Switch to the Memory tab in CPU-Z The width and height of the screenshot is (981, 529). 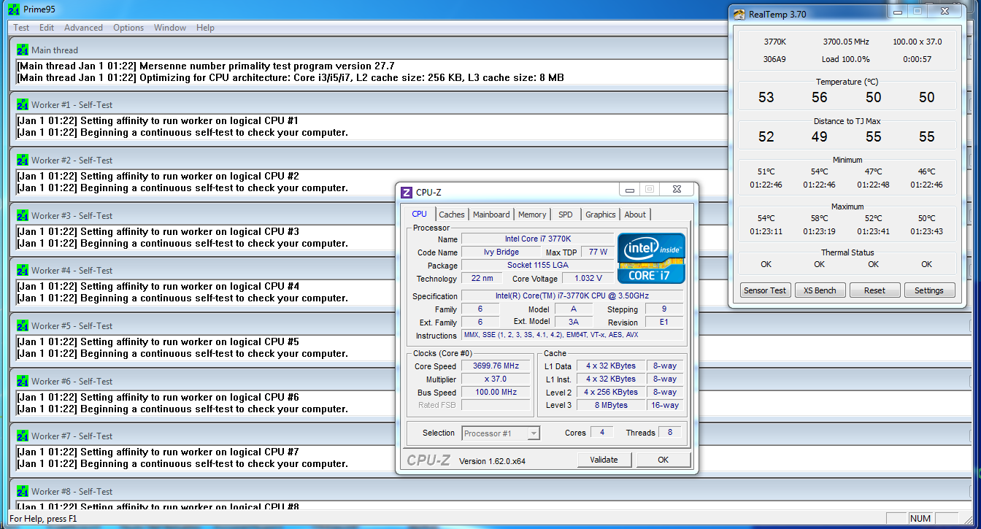pos(532,215)
